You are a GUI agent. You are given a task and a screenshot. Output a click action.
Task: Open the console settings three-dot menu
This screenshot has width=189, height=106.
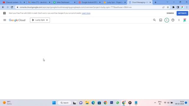point(179,20)
